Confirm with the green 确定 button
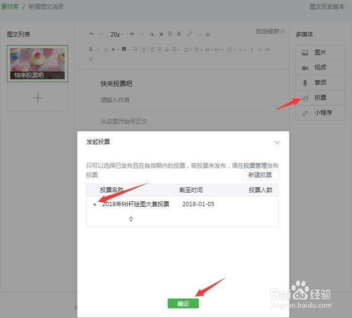Screen dimensions: 352x318 coord(183,303)
